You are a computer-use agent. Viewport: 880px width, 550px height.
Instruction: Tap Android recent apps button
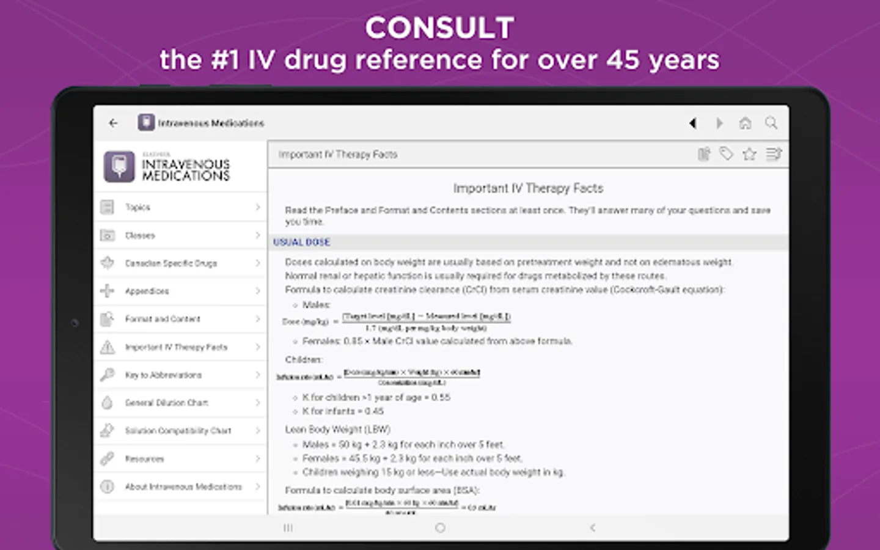(288, 527)
